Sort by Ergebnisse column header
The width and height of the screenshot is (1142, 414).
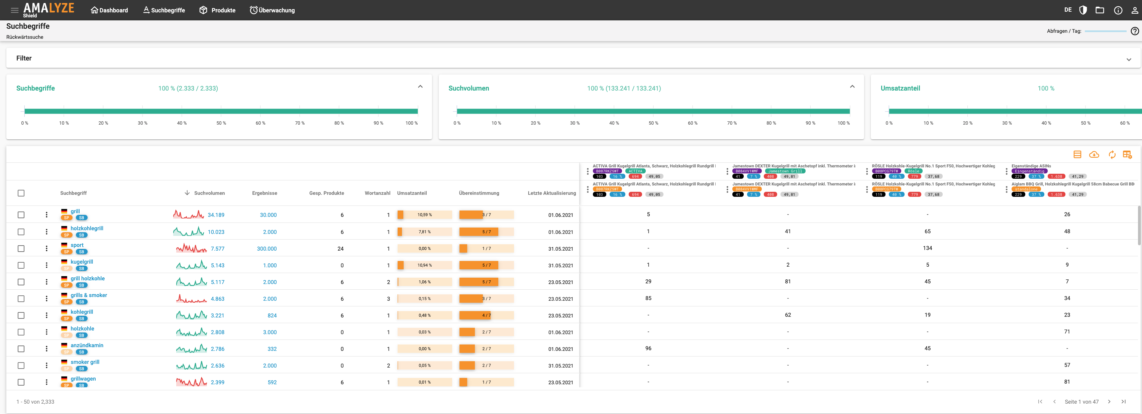[x=265, y=193]
